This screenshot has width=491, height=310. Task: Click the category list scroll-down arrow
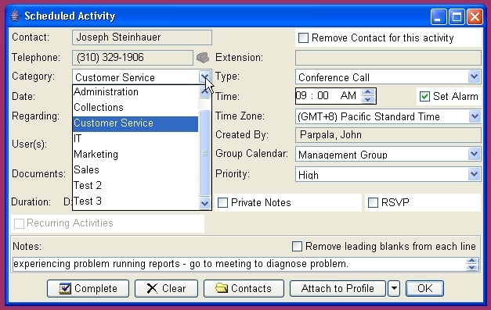tap(204, 204)
